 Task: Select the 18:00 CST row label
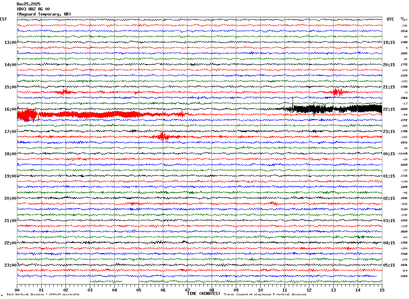point(10,154)
